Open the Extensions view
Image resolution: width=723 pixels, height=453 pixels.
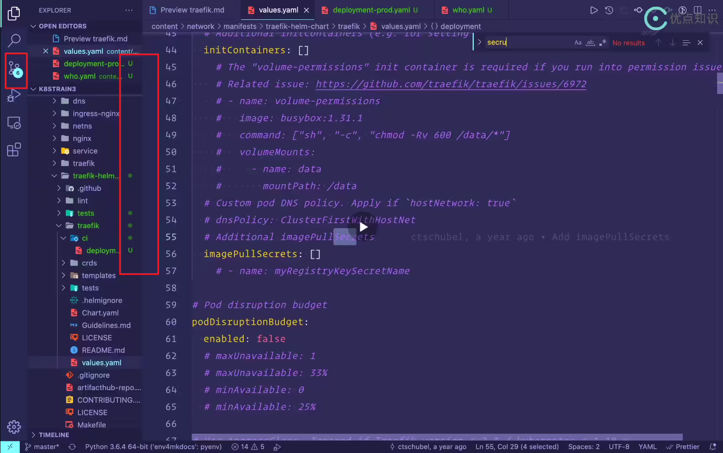pos(14,150)
